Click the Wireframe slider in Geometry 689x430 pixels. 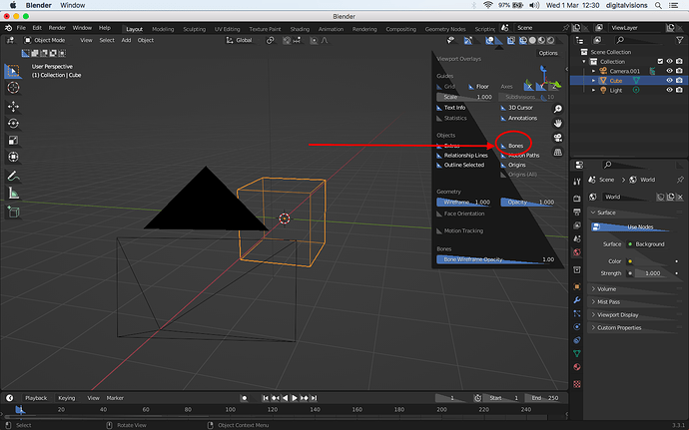click(x=464, y=203)
